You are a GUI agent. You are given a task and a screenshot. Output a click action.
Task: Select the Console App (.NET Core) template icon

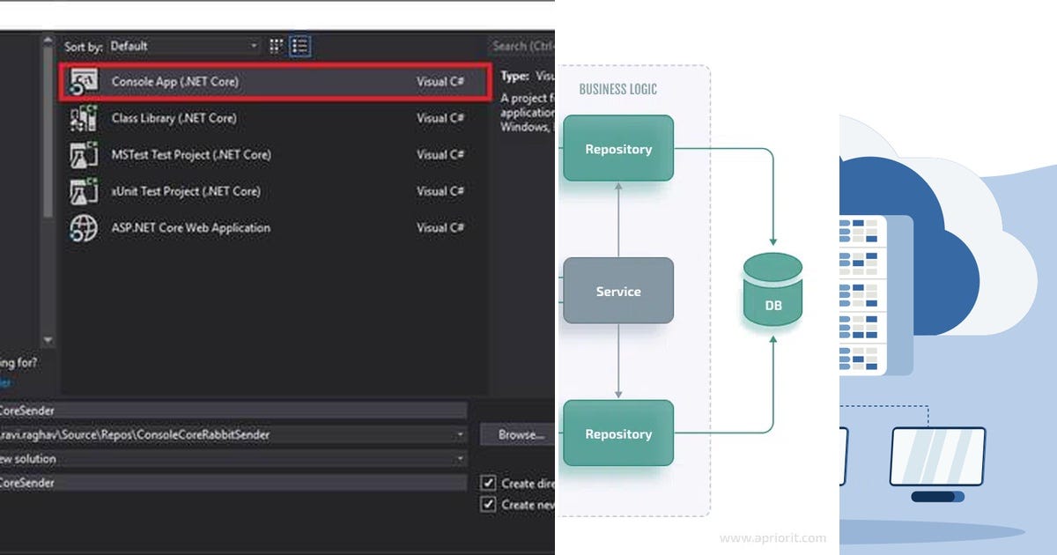[x=85, y=81]
